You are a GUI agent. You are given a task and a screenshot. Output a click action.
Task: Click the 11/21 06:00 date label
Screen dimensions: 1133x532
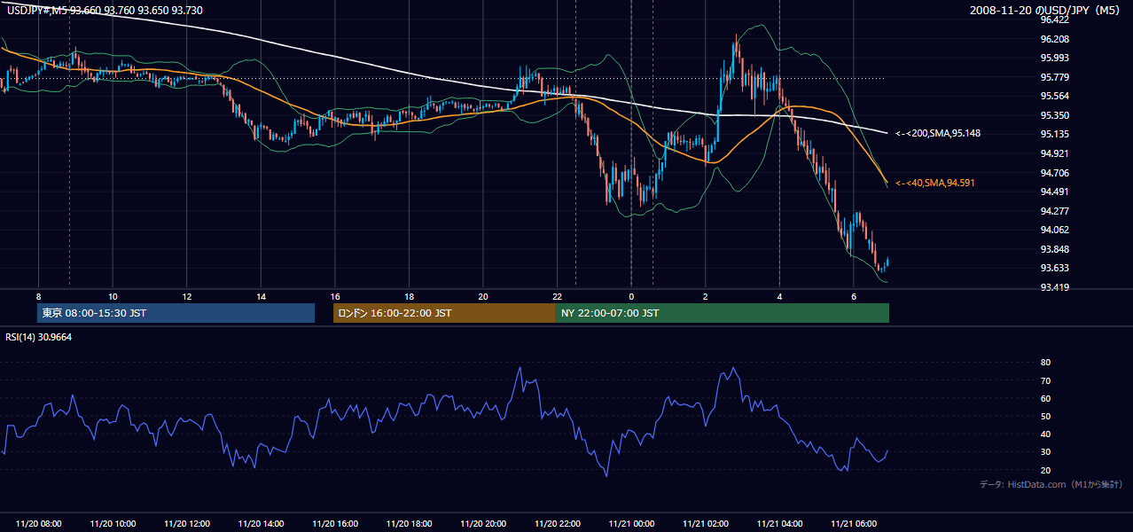(853, 524)
